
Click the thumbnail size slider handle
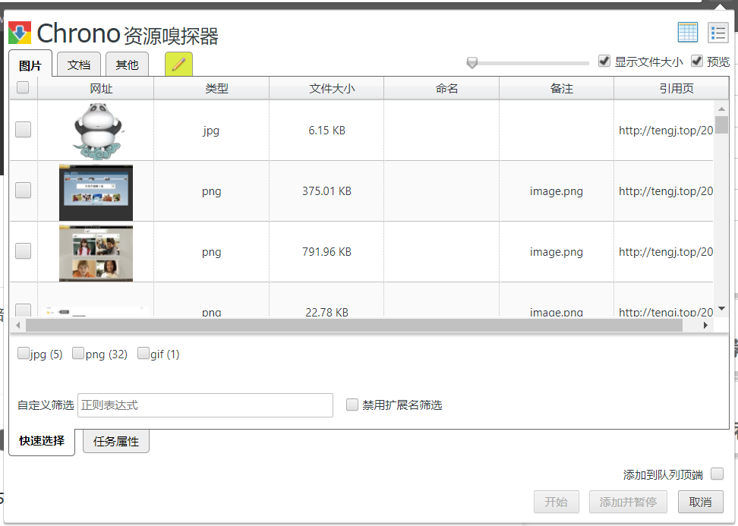pyautogui.click(x=472, y=62)
